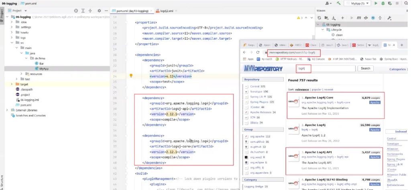Browser back arrow in the browser window
Viewport: 411px width, 190px height.
244,53
